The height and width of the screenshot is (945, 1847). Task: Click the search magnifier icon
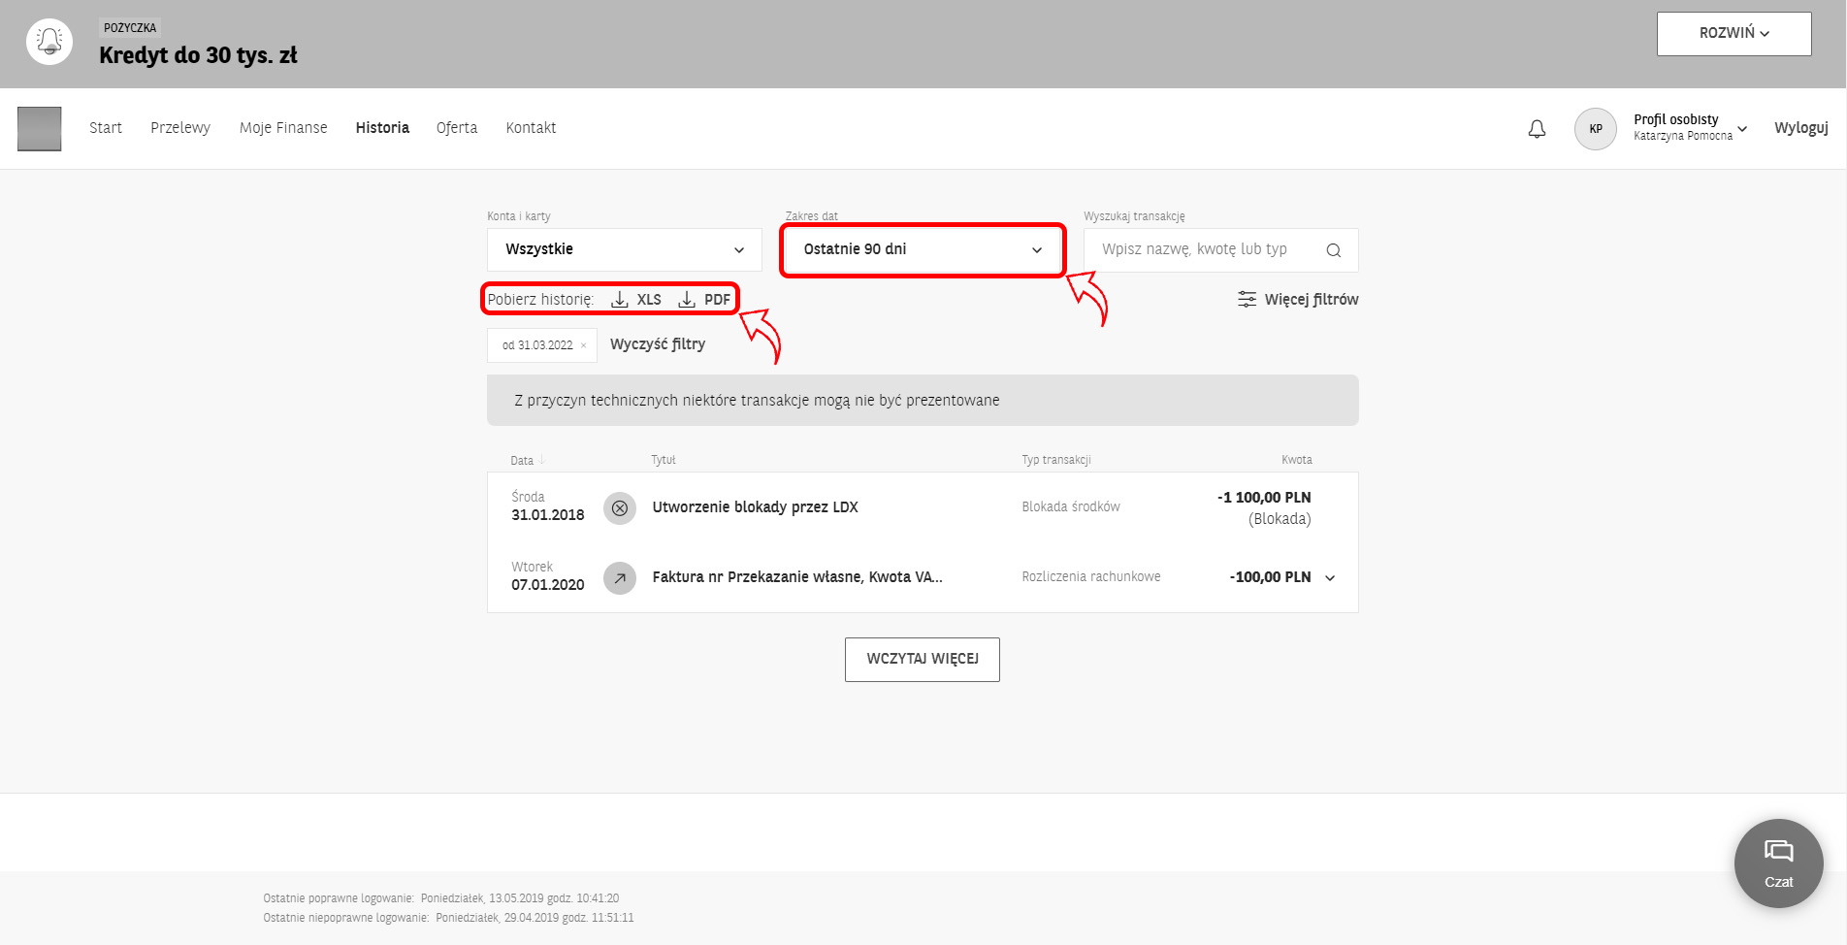point(1334,250)
